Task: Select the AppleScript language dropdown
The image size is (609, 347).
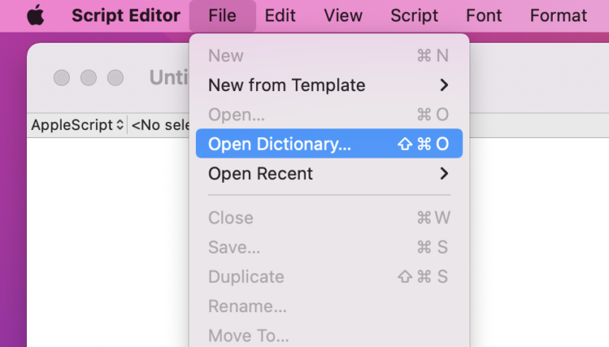Action: (x=77, y=125)
